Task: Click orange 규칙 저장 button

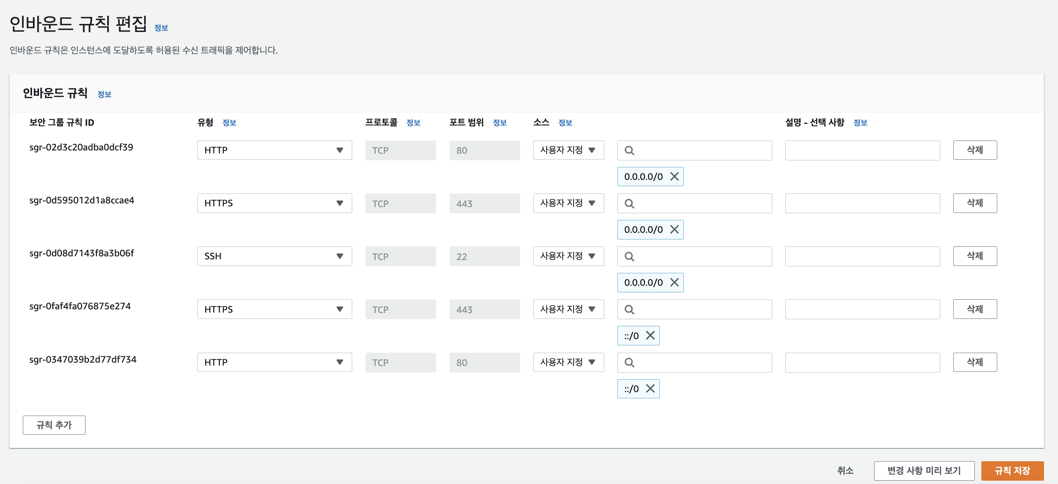Action: point(1012,470)
